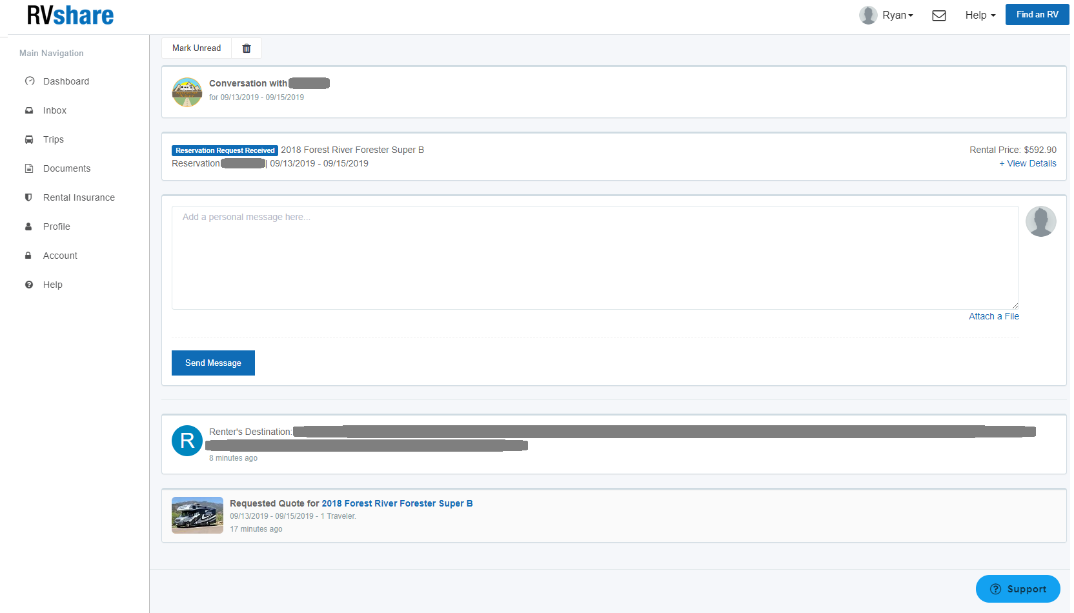This screenshot has height=613, width=1074.
Task: Open Inbox from the sidebar
Action: click(55, 110)
